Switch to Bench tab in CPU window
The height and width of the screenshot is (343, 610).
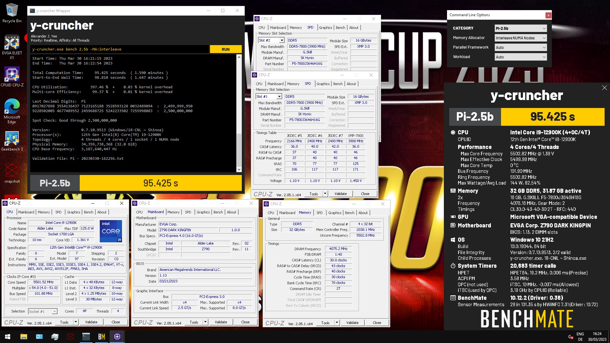pyautogui.click(x=89, y=212)
